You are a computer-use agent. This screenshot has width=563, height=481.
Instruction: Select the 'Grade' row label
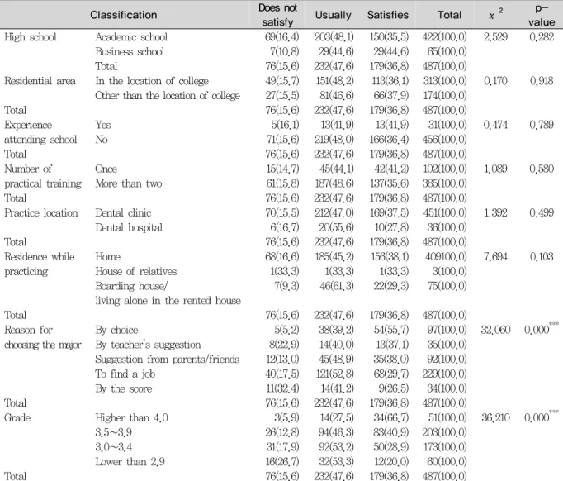tap(17, 418)
